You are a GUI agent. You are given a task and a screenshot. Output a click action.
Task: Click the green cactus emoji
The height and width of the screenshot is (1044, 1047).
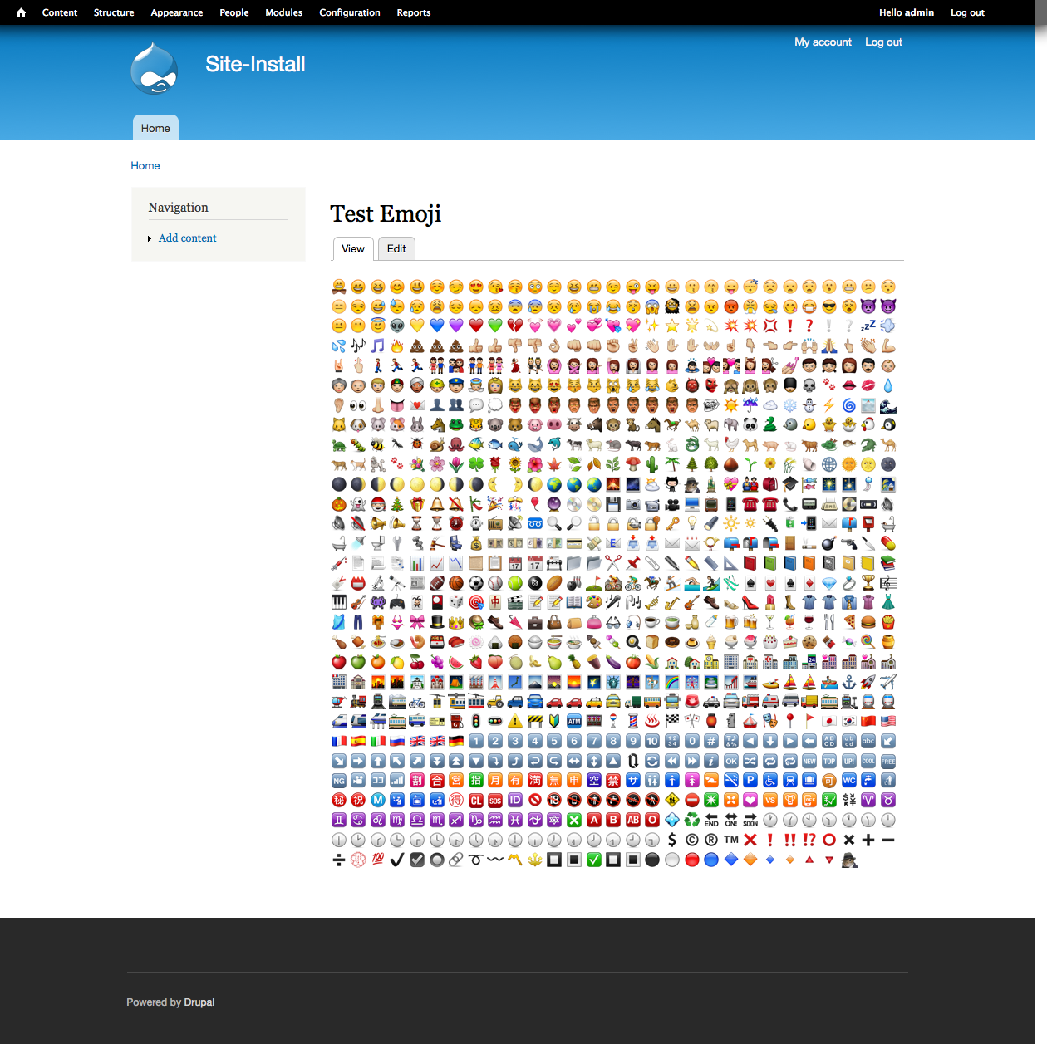click(x=653, y=464)
